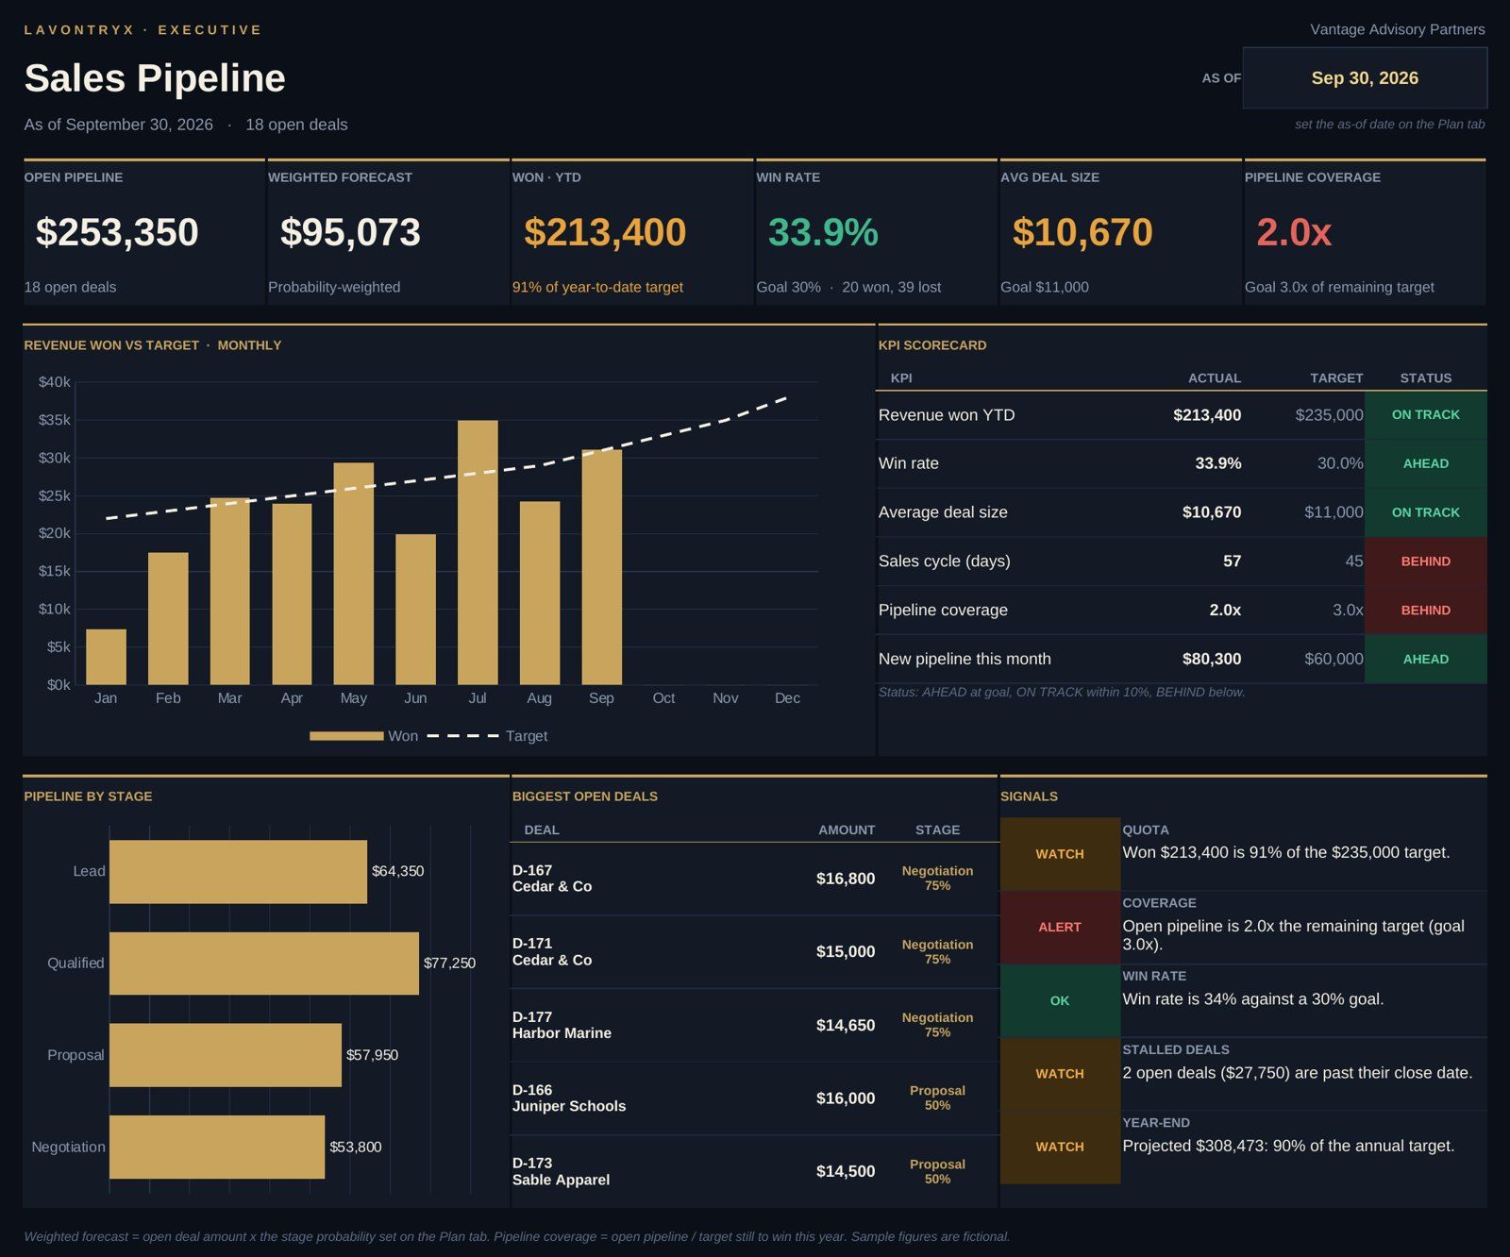Select deal D-173 Sable Apparel

[561, 1171]
